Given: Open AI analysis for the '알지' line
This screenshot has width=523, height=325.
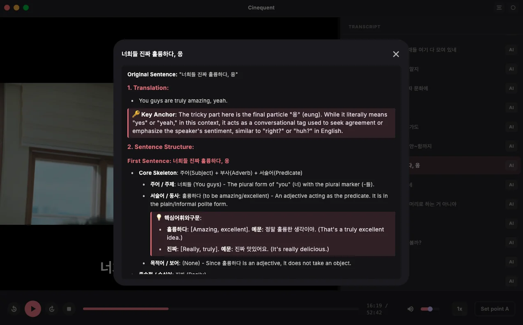Looking at the screenshot, I should [x=511, y=69].
